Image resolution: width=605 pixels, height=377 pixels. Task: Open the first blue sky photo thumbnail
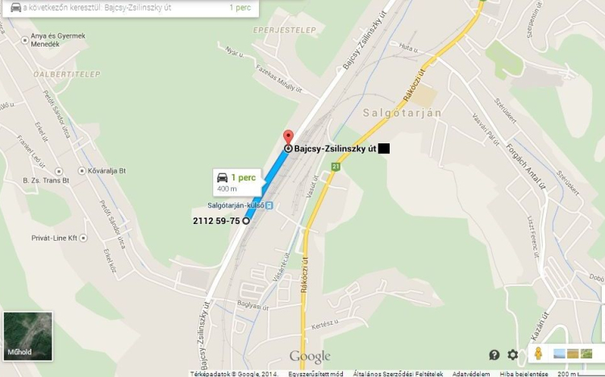(559, 354)
